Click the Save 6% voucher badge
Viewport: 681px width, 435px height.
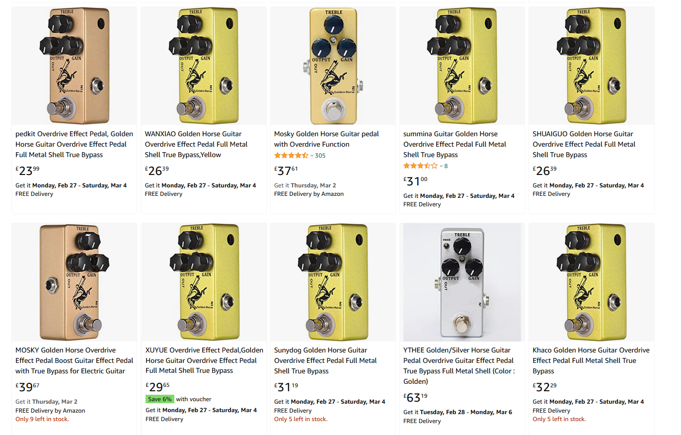(x=160, y=399)
